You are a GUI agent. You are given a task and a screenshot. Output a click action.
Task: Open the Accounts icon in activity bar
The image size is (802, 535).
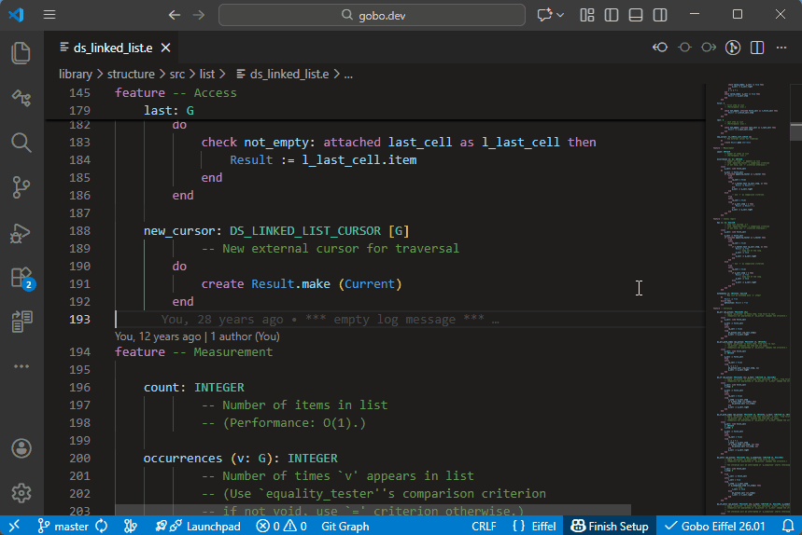click(x=21, y=448)
